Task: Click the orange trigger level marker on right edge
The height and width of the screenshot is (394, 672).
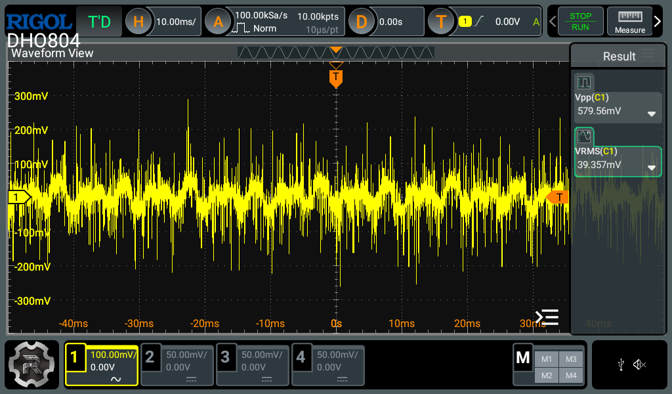Action: (x=557, y=197)
